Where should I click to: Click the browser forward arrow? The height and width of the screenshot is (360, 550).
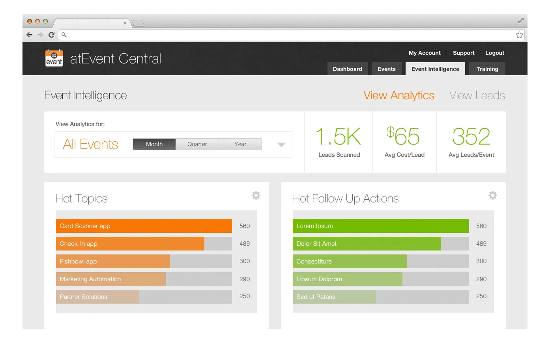[x=40, y=35]
